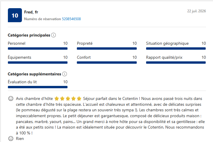Click the happy smiley icon
This screenshot has height=142, width=213.
click(11, 98)
